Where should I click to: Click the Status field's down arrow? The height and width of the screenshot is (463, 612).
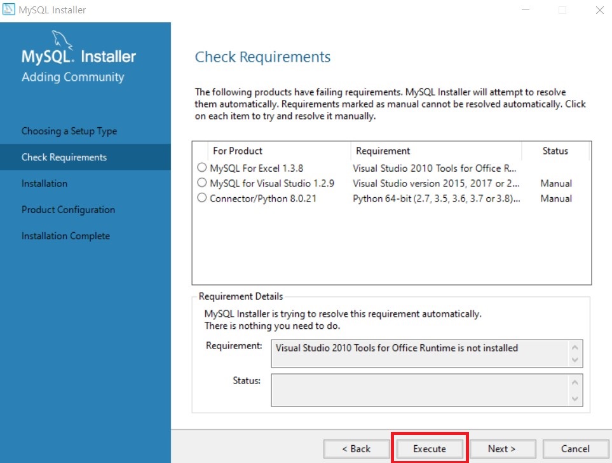click(575, 399)
